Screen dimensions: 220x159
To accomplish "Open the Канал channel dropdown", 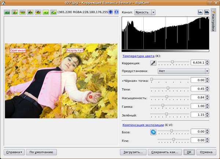I will [x=145, y=12].
